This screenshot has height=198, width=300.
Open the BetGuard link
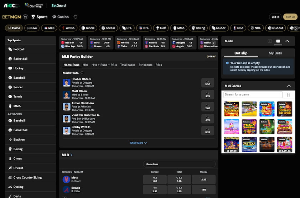[58, 6]
